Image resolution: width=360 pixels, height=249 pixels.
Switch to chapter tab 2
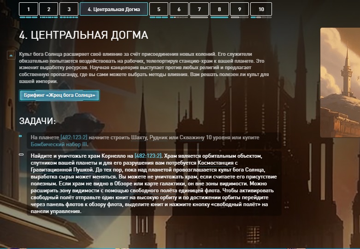(48, 9)
